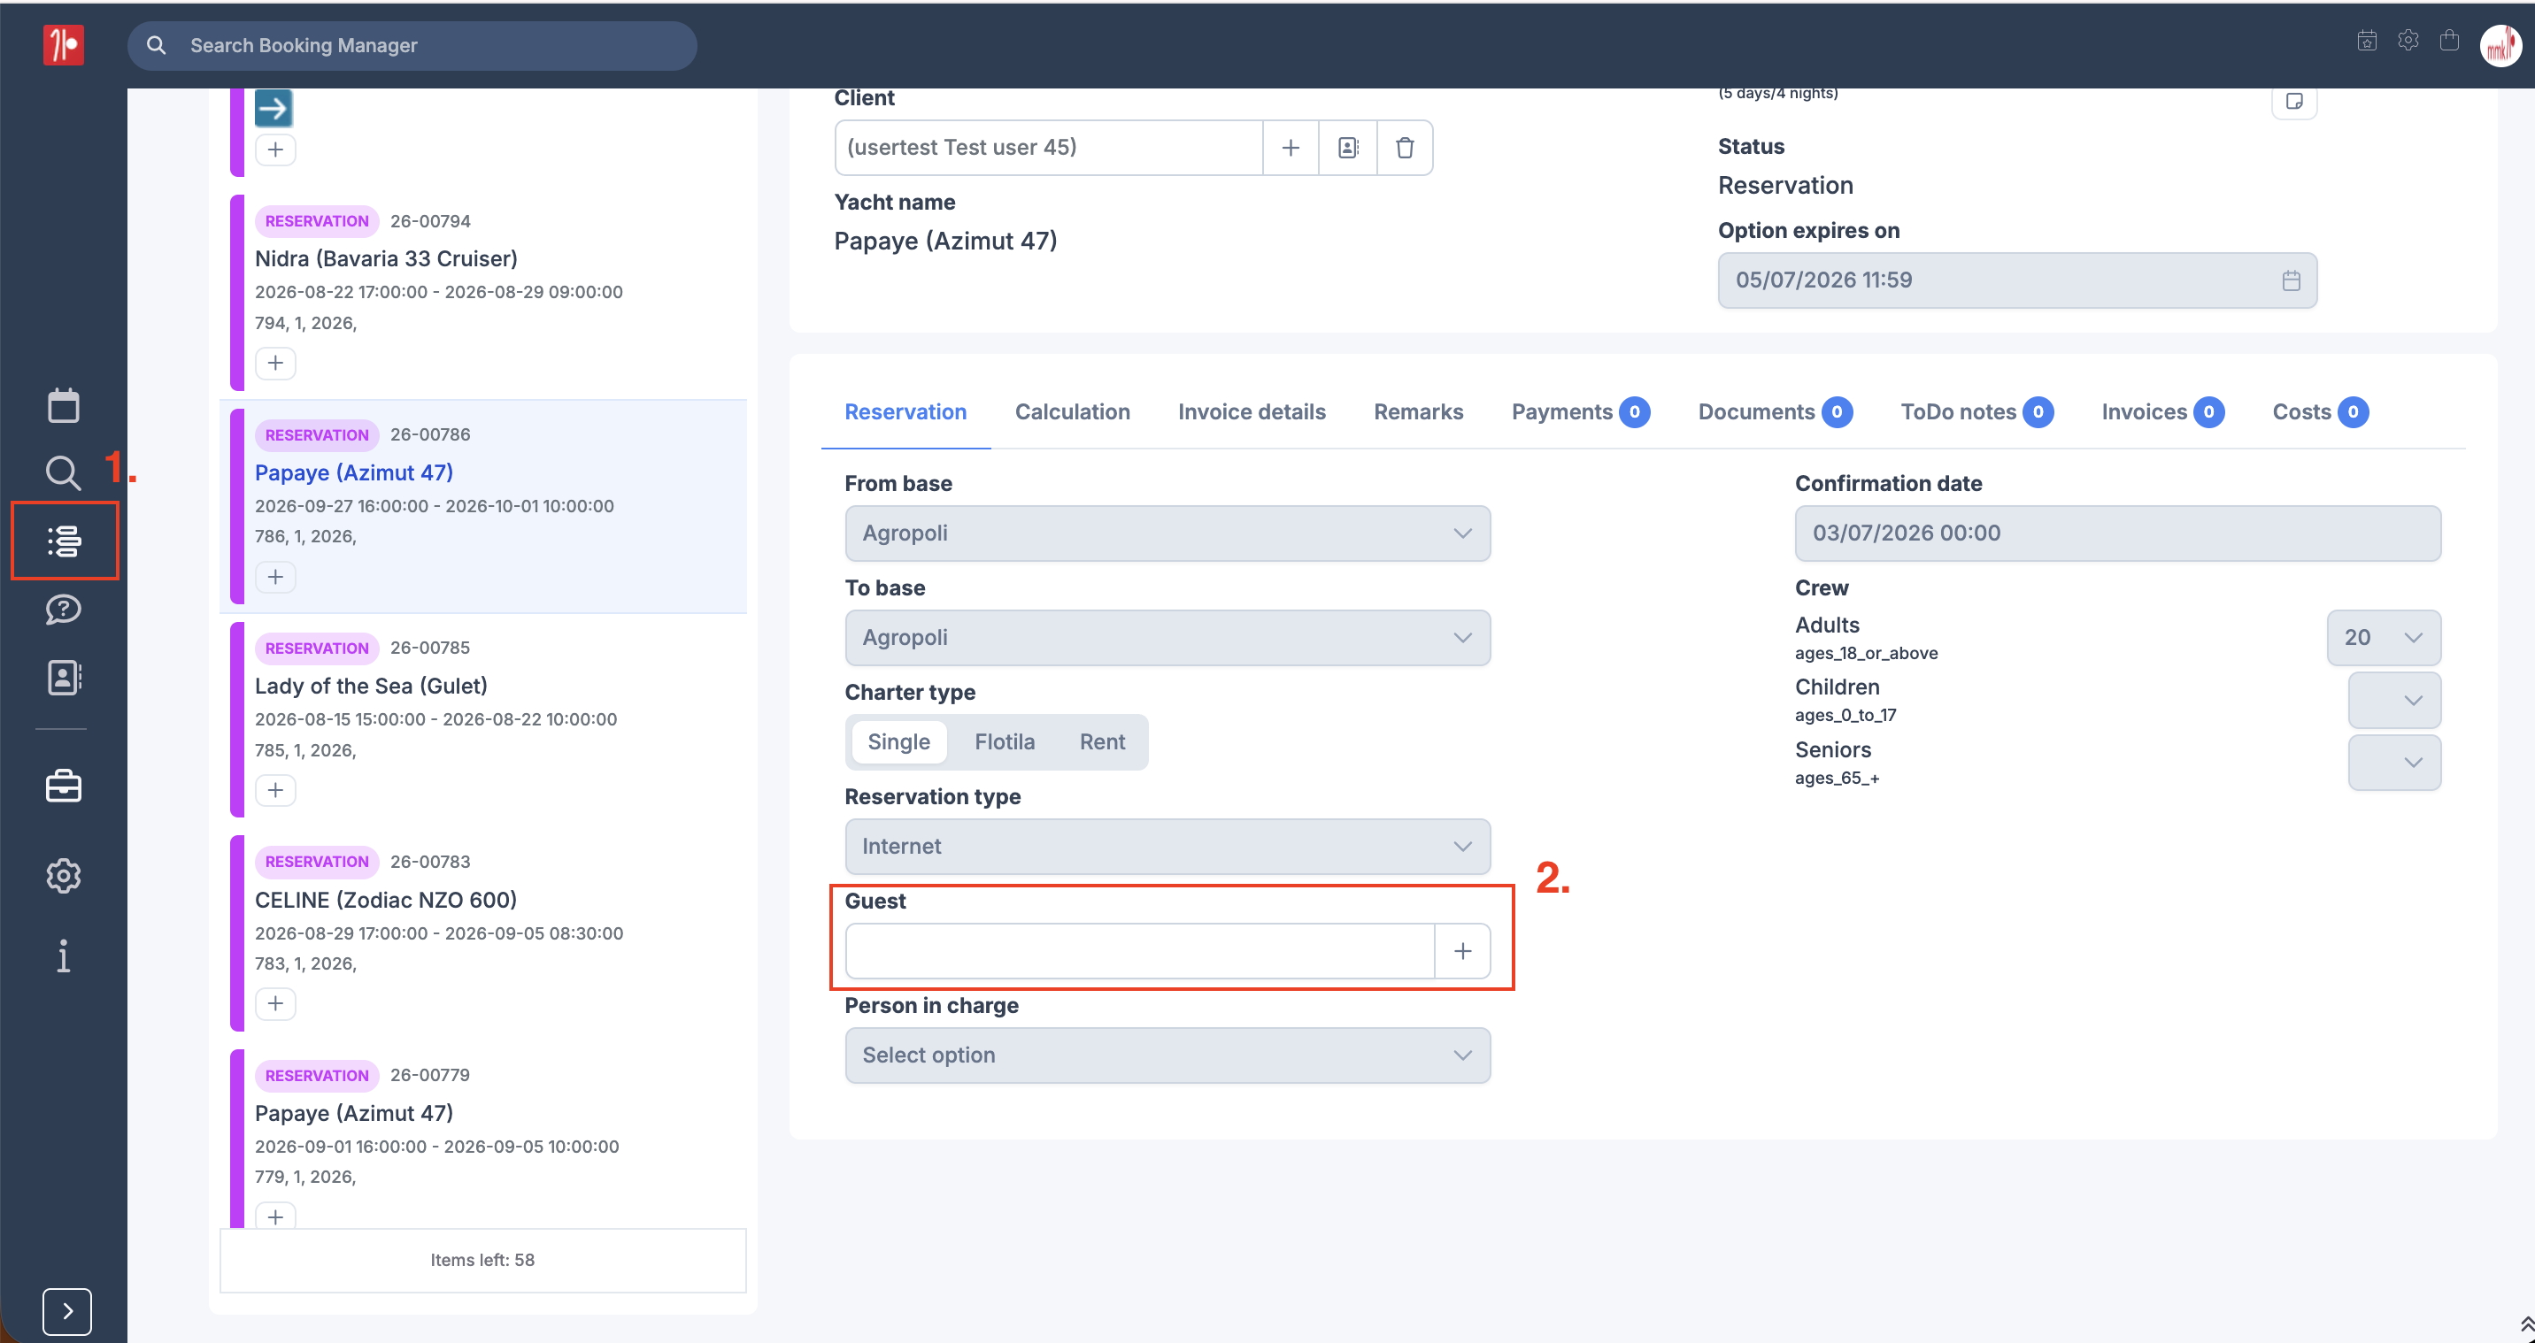Click plus below the blue arrow icon
The width and height of the screenshot is (2535, 1343).
pos(275,150)
